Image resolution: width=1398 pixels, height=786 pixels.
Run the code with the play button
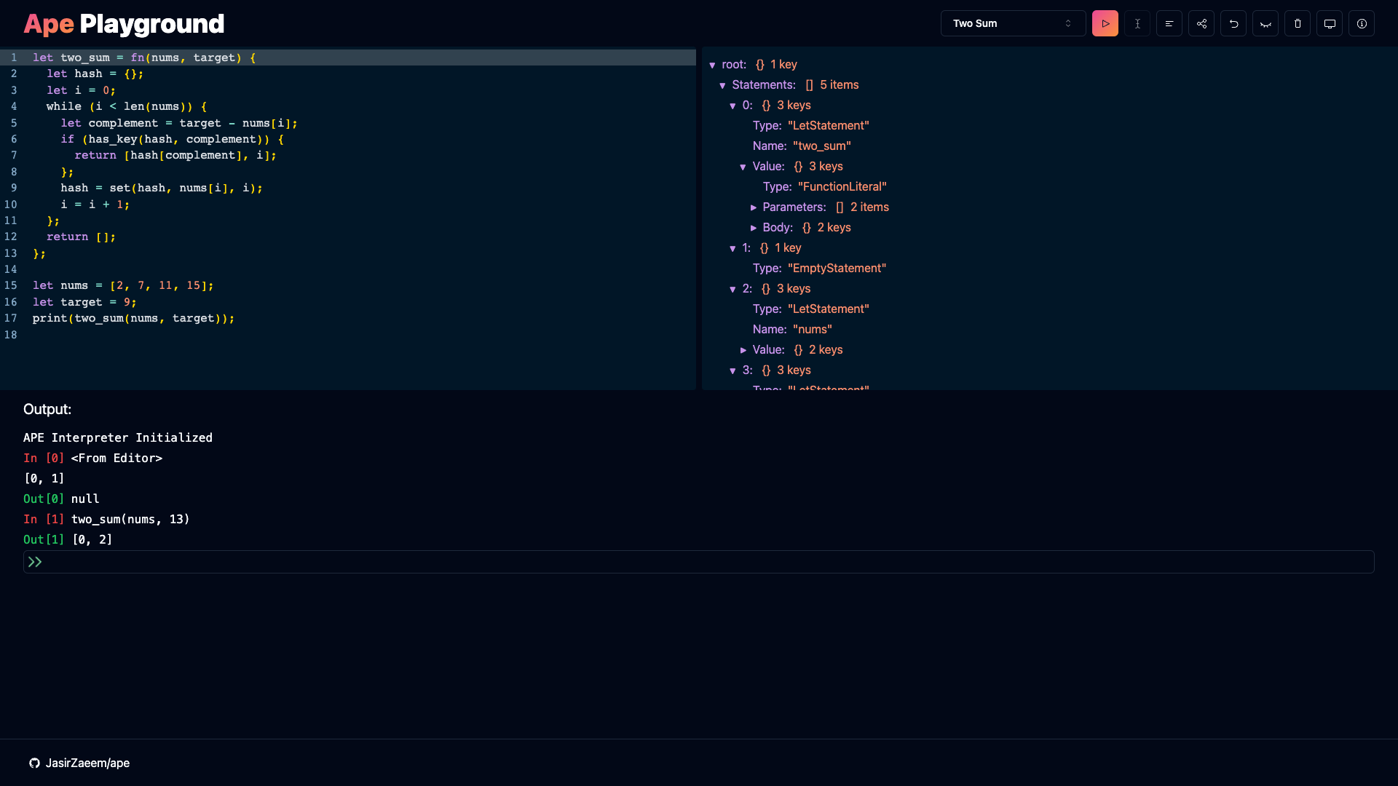1105,23
